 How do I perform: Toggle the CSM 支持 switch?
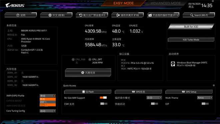coord(104,104)
